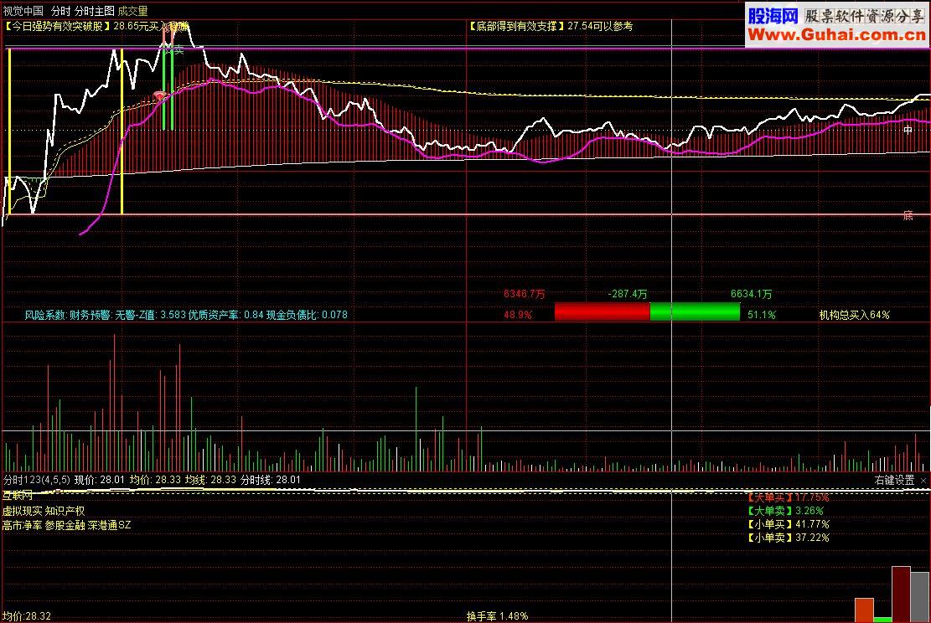
Task: Click the 小单卖 37.22% entry
Action: pos(788,538)
